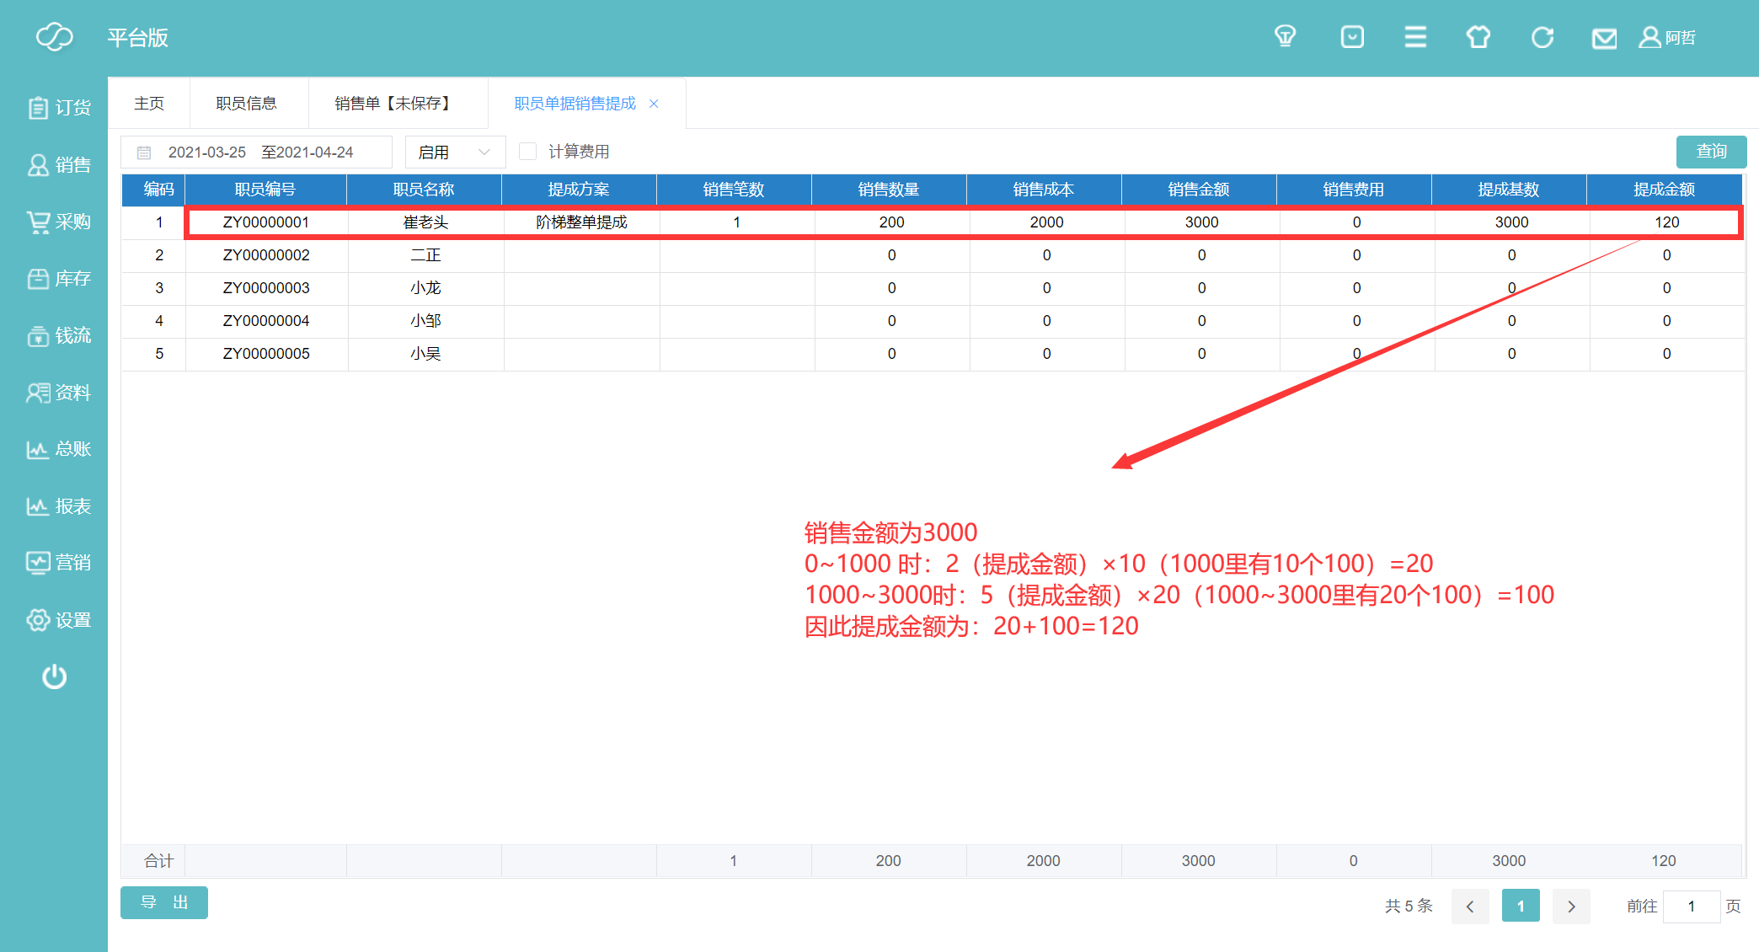Close the 职员单据销售提成 tab
The width and height of the screenshot is (1759, 952).
click(654, 104)
